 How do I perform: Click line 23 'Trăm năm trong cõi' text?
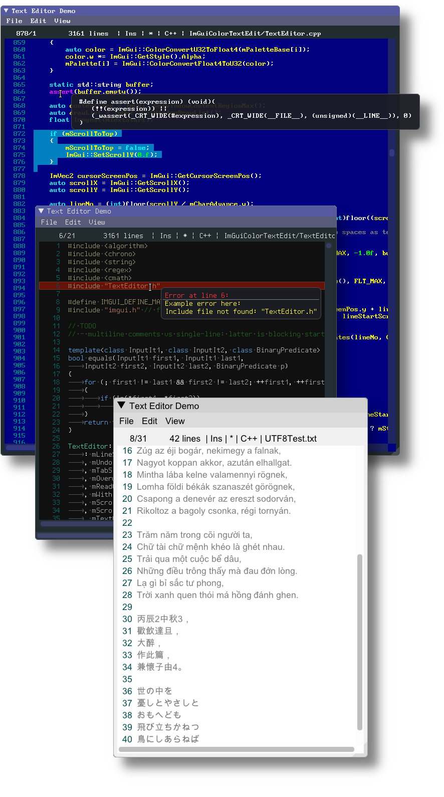pyautogui.click(x=194, y=535)
